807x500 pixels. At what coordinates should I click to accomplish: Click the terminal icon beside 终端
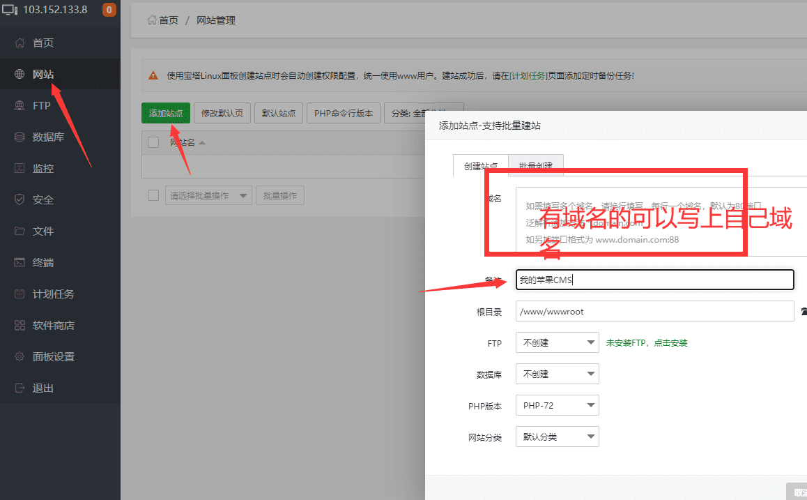click(20, 263)
